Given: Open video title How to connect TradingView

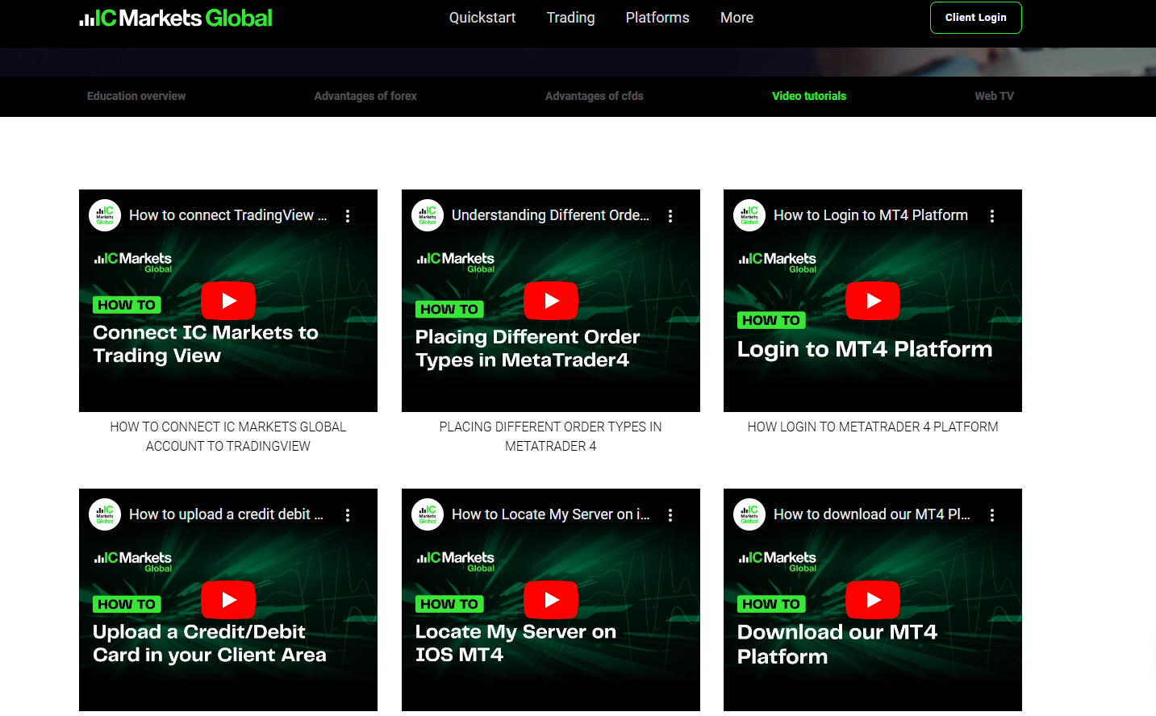Looking at the screenshot, I should [x=228, y=215].
